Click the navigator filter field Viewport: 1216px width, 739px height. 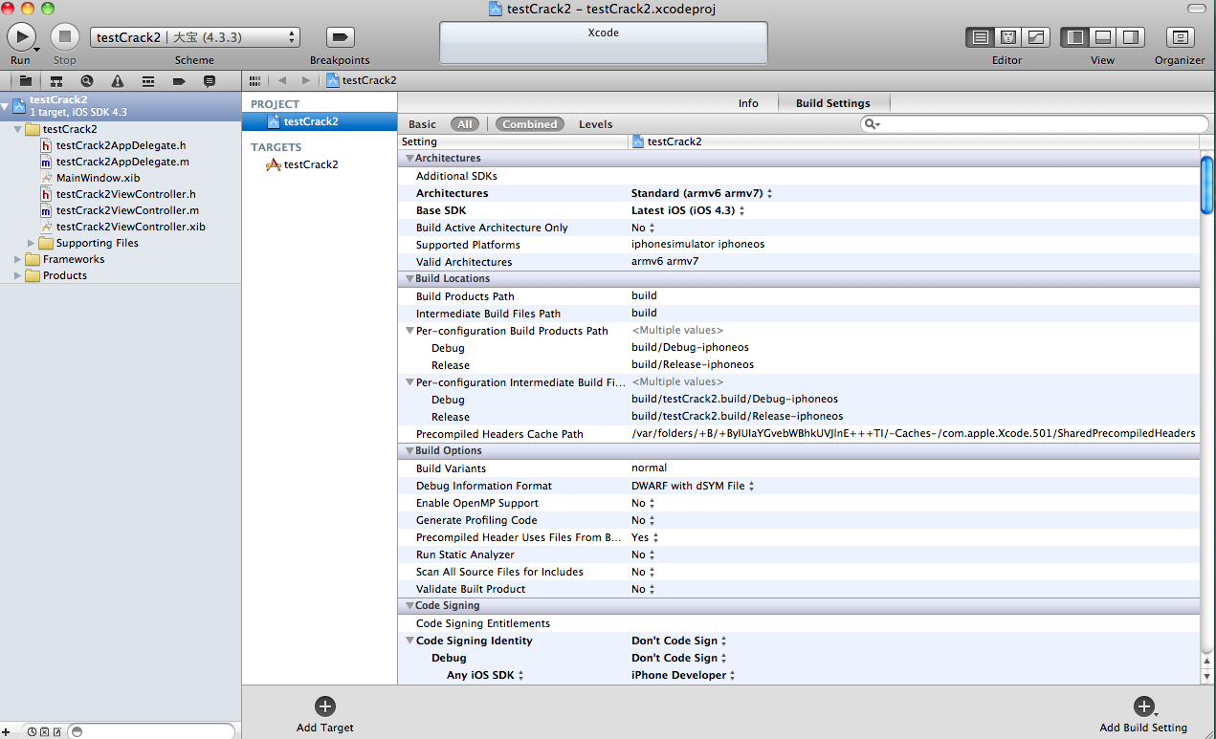151,731
